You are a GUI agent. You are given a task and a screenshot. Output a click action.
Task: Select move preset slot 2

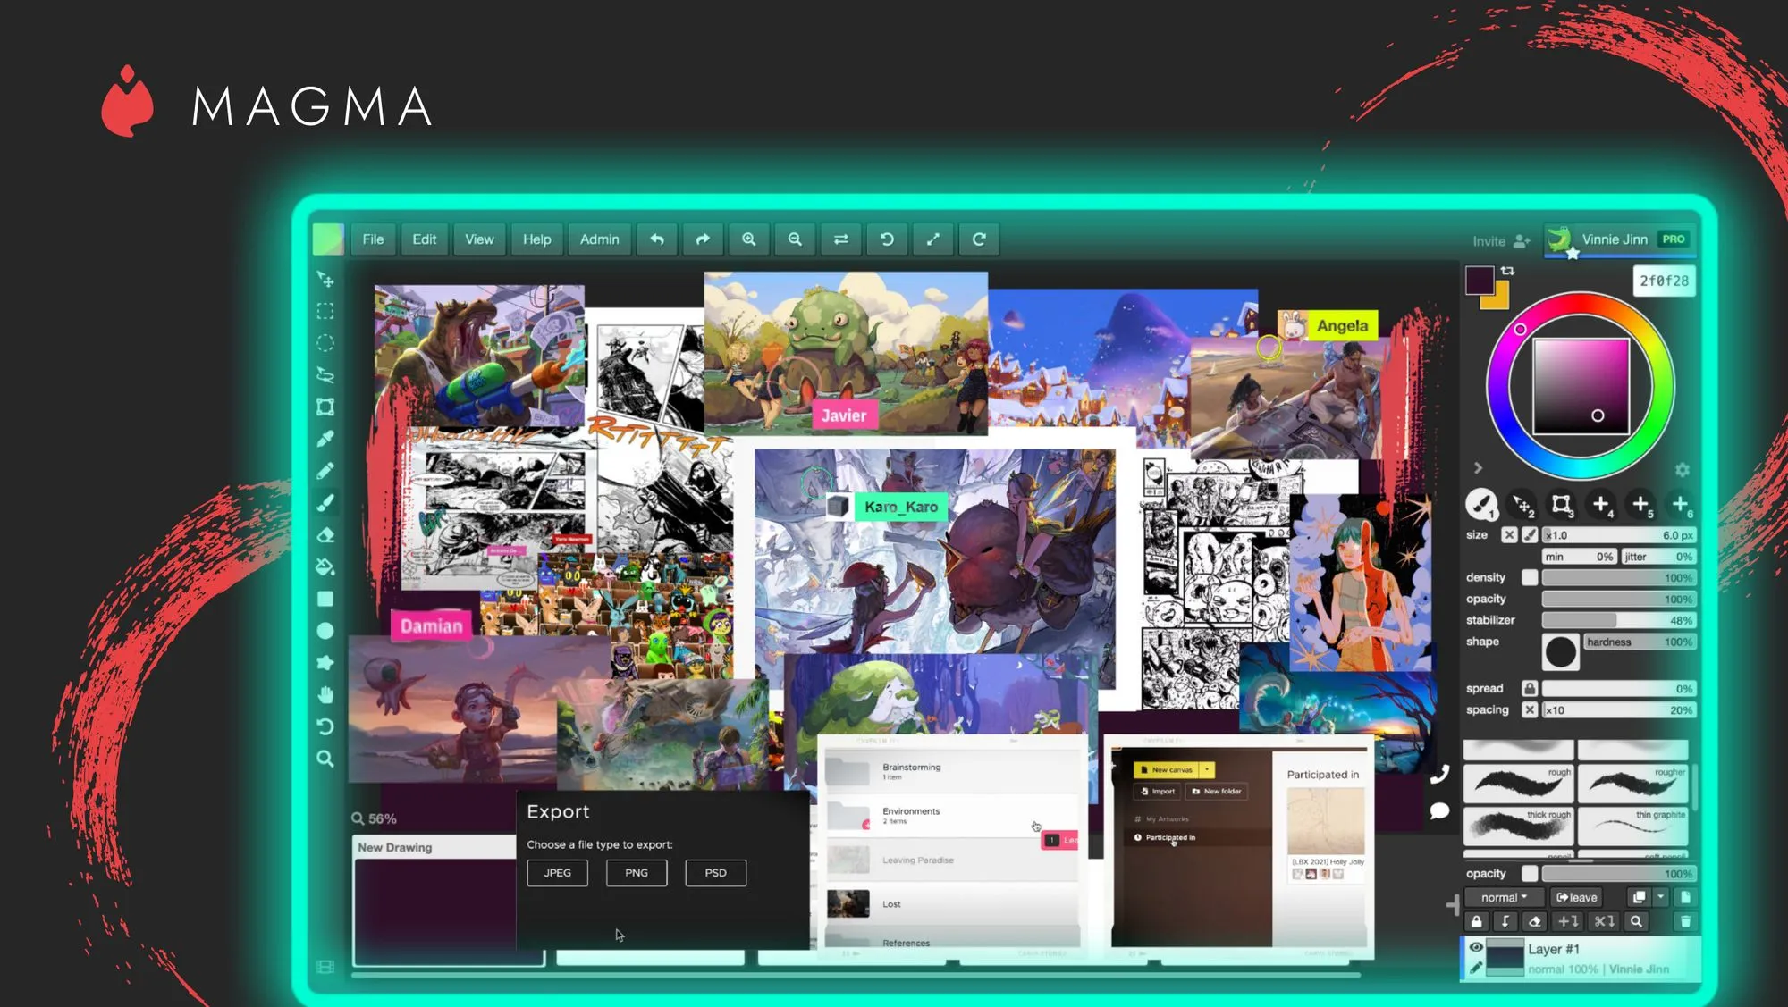pyautogui.click(x=1522, y=505)
